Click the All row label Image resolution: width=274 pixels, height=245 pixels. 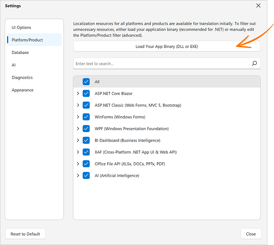click(97, 82)
